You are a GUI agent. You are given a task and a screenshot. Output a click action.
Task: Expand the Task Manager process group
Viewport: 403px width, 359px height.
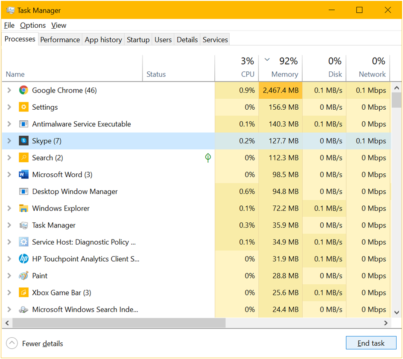[9, 225]
